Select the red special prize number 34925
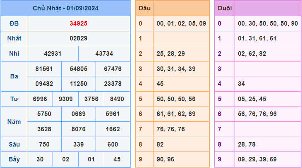Viewport: 302px width, 168px height. (78, 24)
